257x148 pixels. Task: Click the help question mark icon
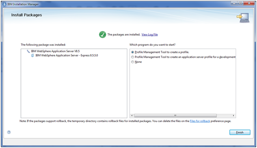(x=9, y=132)
